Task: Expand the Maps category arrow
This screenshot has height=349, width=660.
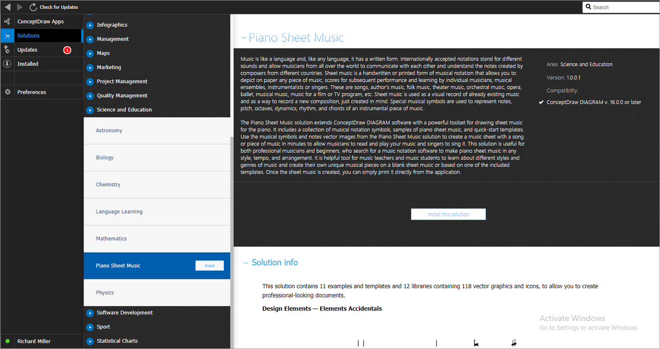Action: pyautogui.click(x=90, y=53)
